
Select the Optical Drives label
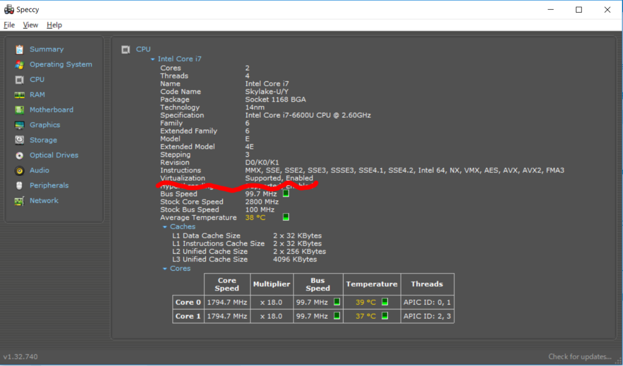click(x=54, y=155)
